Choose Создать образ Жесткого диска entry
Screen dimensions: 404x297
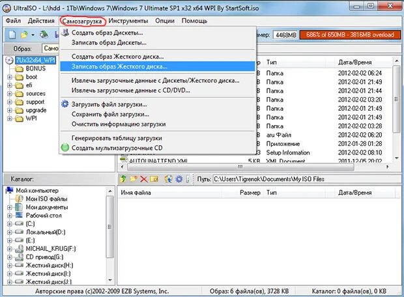click(x=158, y=57)
